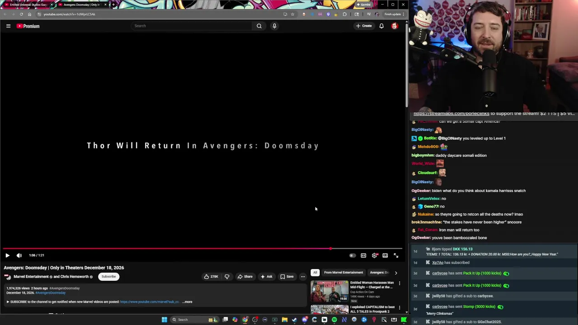This screenshot has height=325, width=578.
Task: Open Xp7Ao subscriber name link
Action: 438,263
